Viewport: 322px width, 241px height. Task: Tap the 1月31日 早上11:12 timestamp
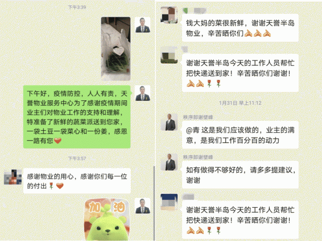[240, 103]
